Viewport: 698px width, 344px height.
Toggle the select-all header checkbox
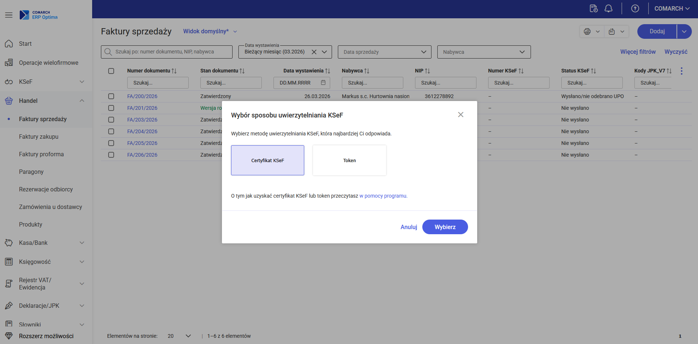(111, 71)
